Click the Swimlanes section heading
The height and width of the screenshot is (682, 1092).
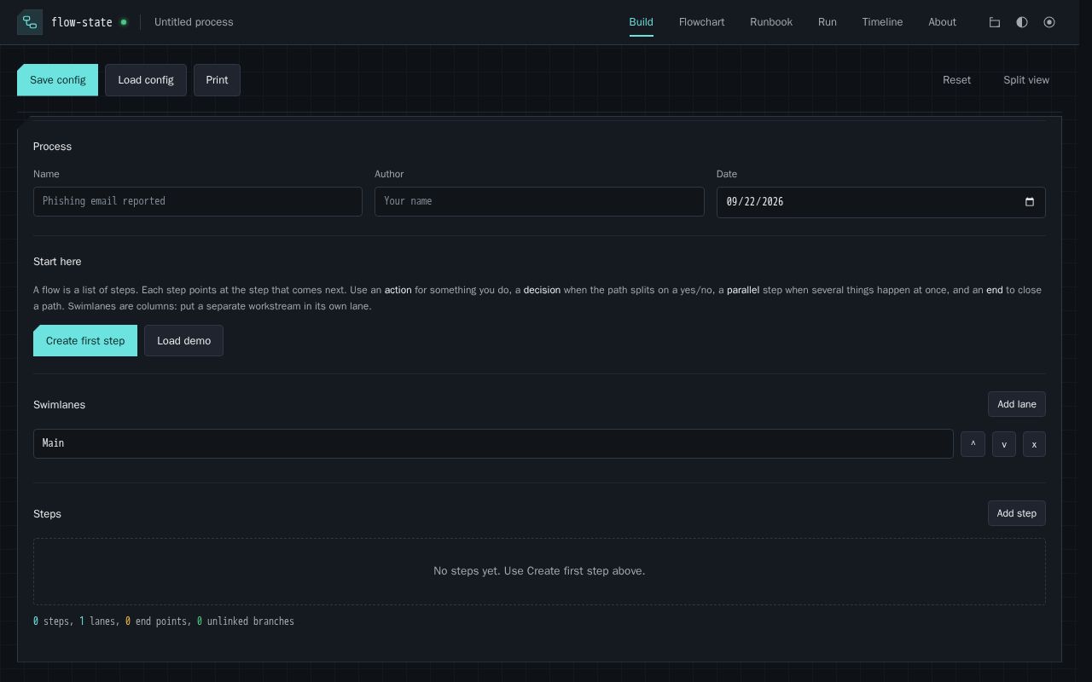tap(59, 405)
